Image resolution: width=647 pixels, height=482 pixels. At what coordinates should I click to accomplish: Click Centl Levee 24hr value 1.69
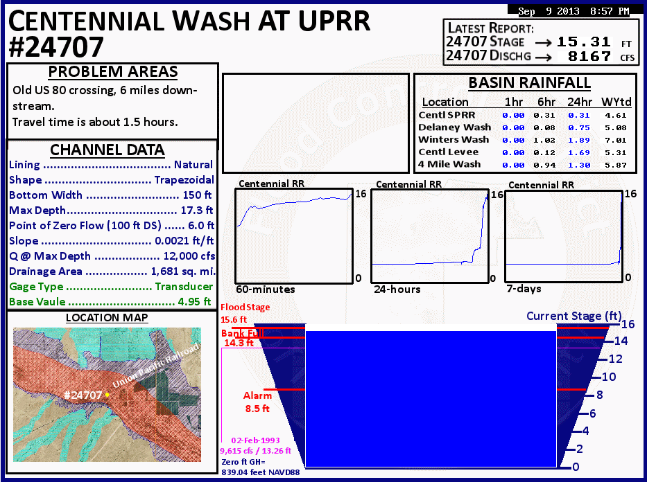pos(579,153)
